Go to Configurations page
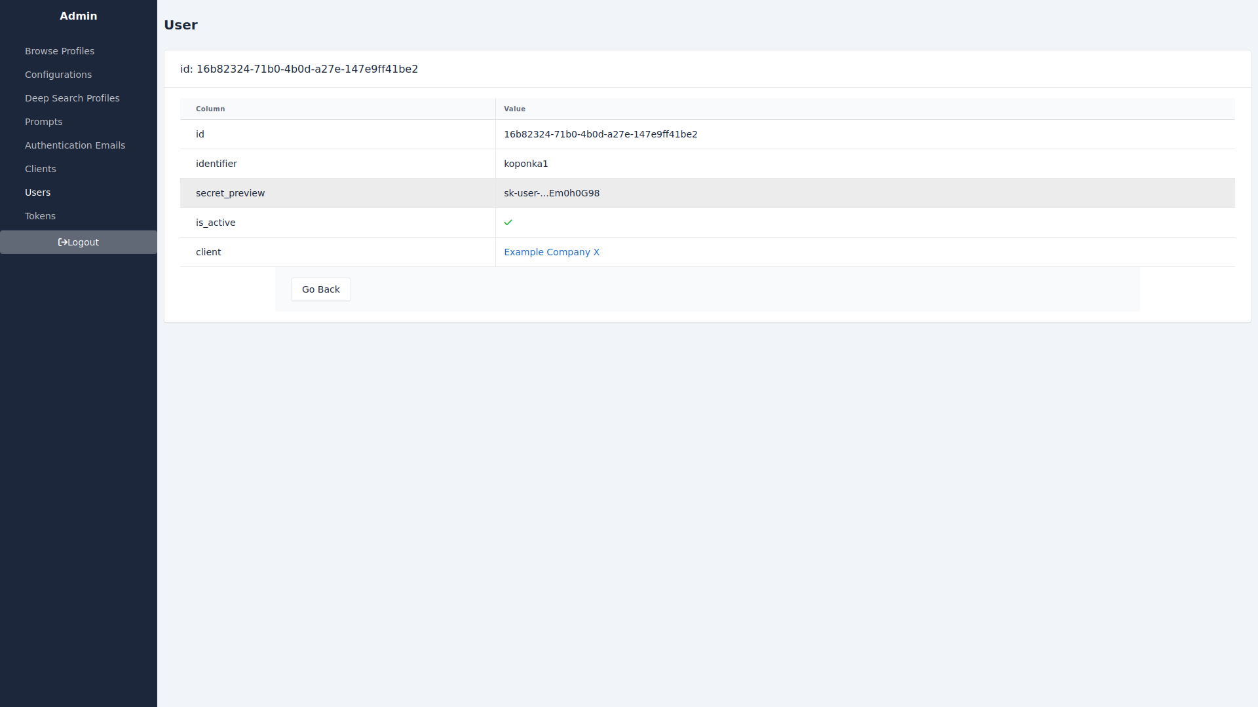 click(58, 75)
